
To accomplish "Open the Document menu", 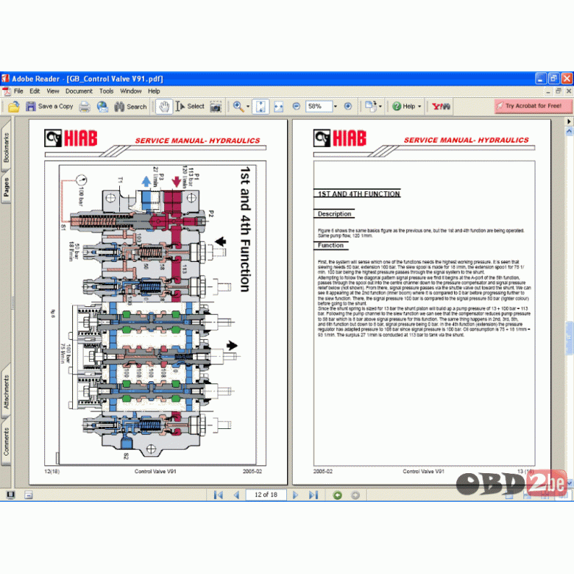I will pos(79,91).
